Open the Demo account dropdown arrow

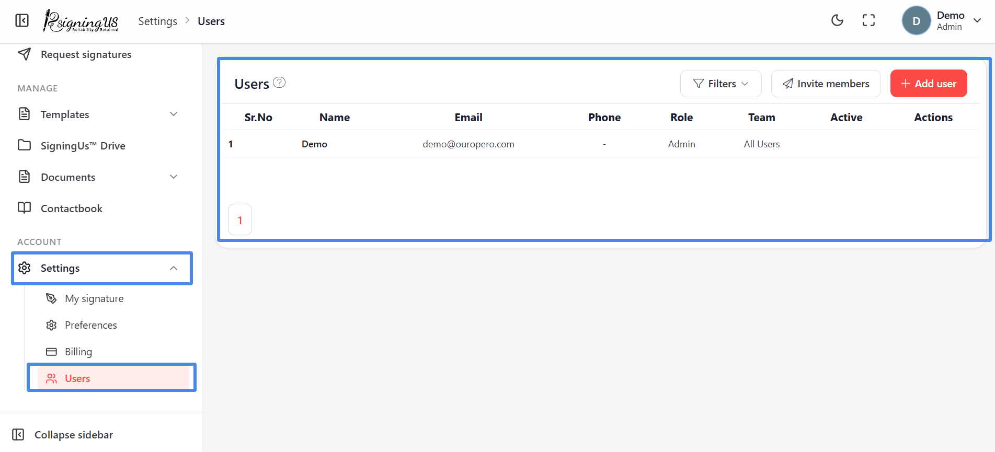[x=977, y=20]
